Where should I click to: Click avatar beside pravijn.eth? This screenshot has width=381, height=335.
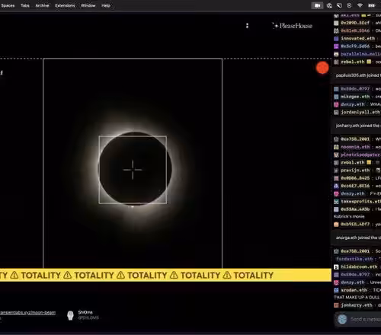336,171
